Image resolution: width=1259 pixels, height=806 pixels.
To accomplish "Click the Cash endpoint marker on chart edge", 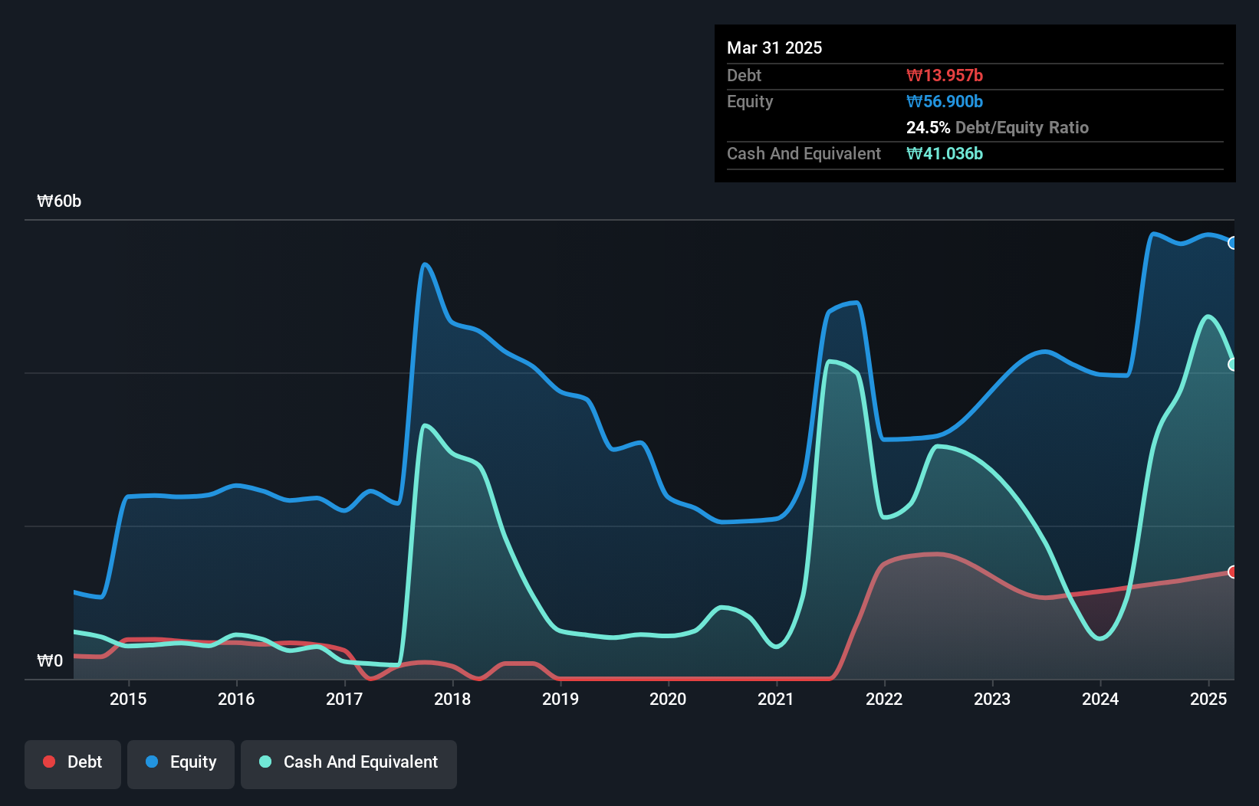I will [1233, 364].
